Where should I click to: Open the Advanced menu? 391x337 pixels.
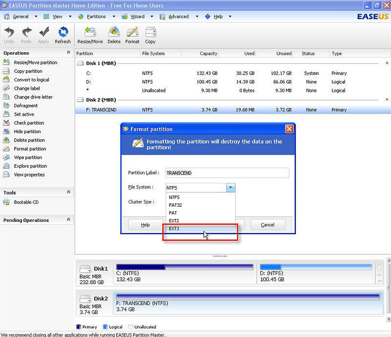click(178, 17)
